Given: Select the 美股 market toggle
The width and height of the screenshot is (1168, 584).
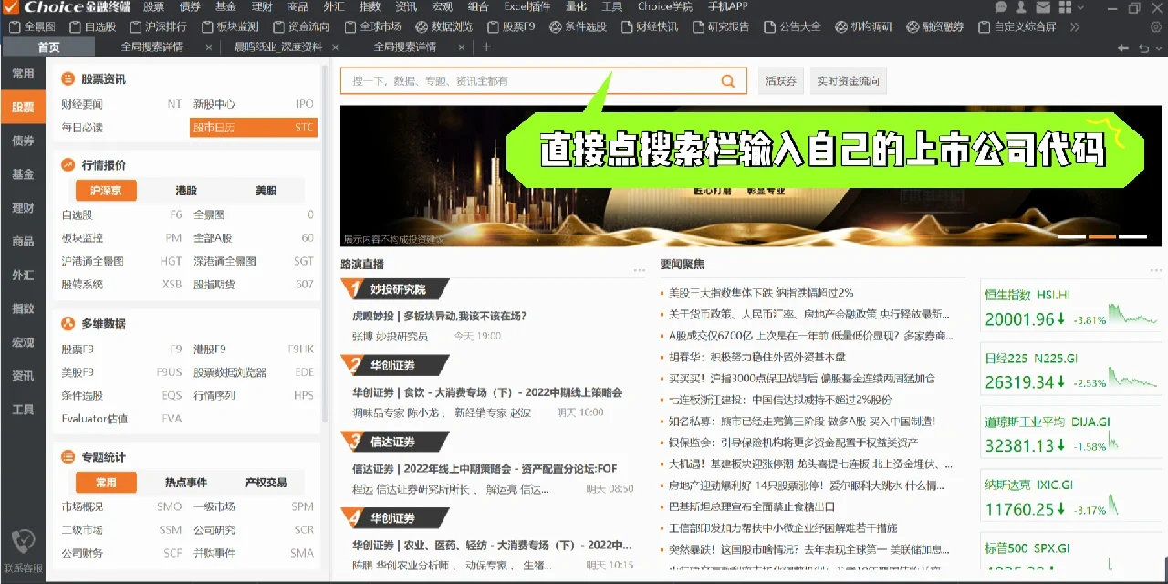Looking at the screenshot, I should coord(266,191).
